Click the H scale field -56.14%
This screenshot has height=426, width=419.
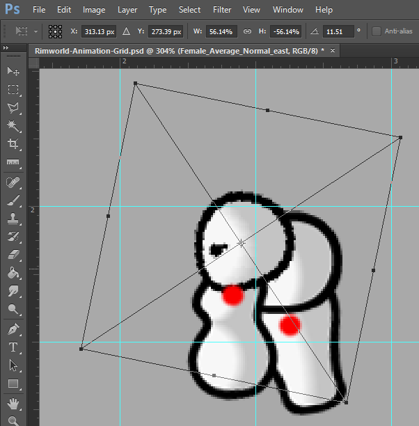pos(286,31)
